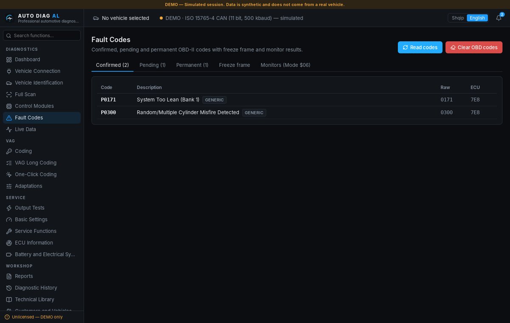
Task: Click the Live Data pulse icon
Action: (9, 129)
